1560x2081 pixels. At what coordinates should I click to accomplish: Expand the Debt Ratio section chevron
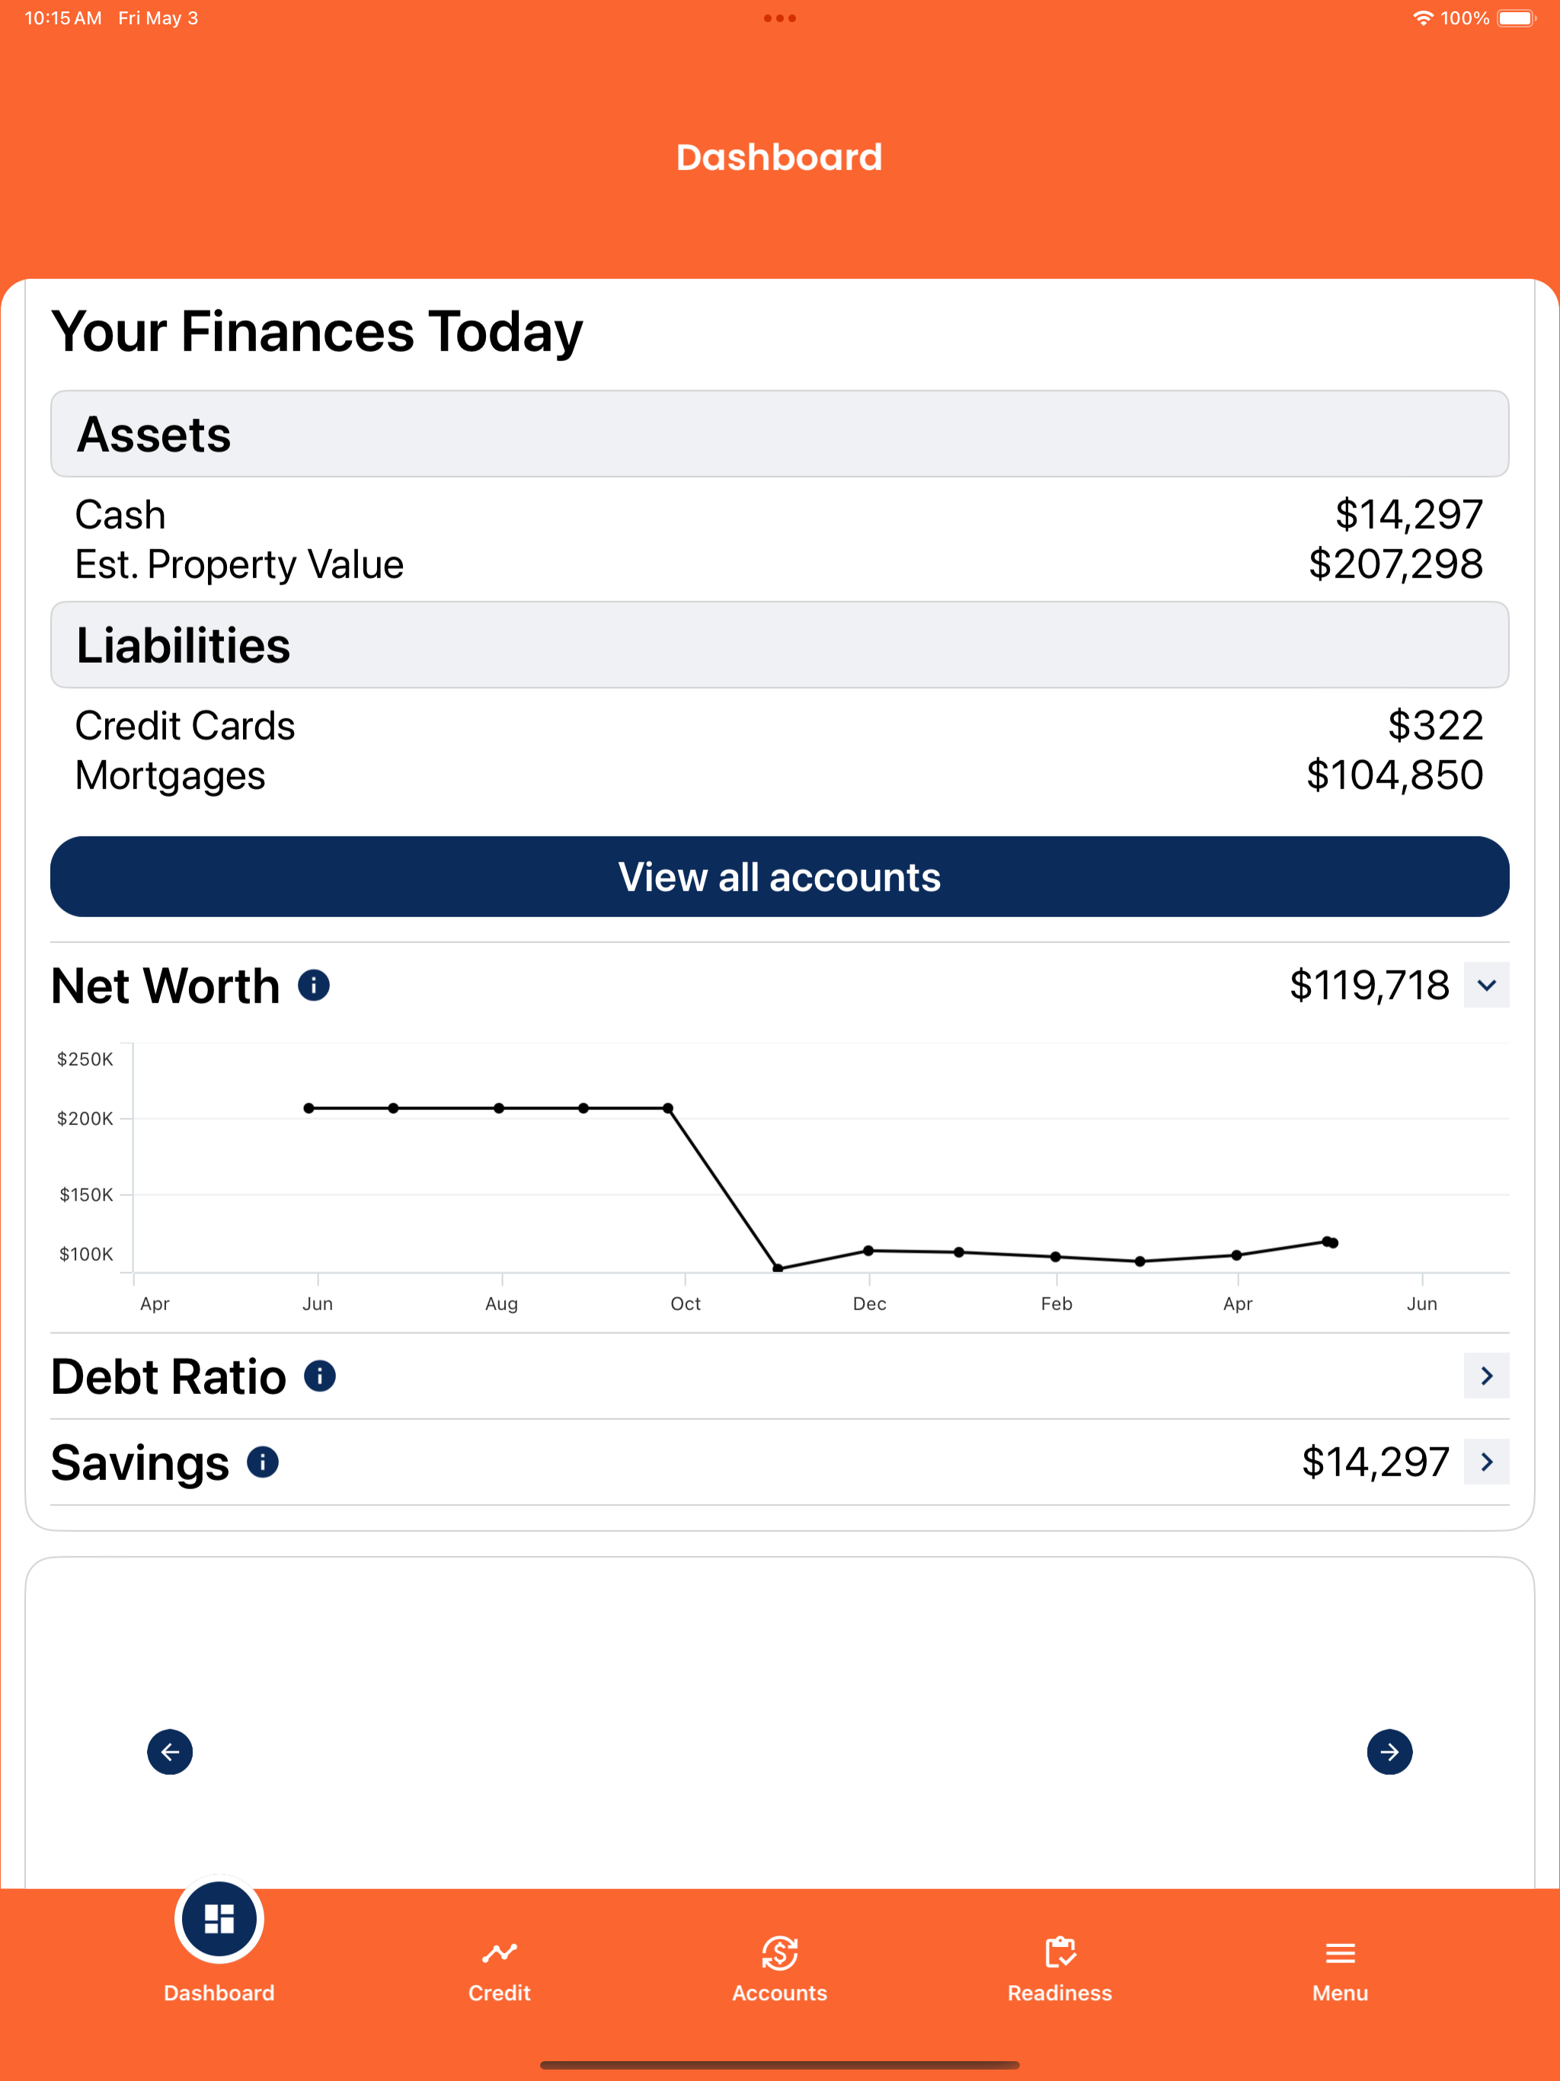pos(1487,1376)
